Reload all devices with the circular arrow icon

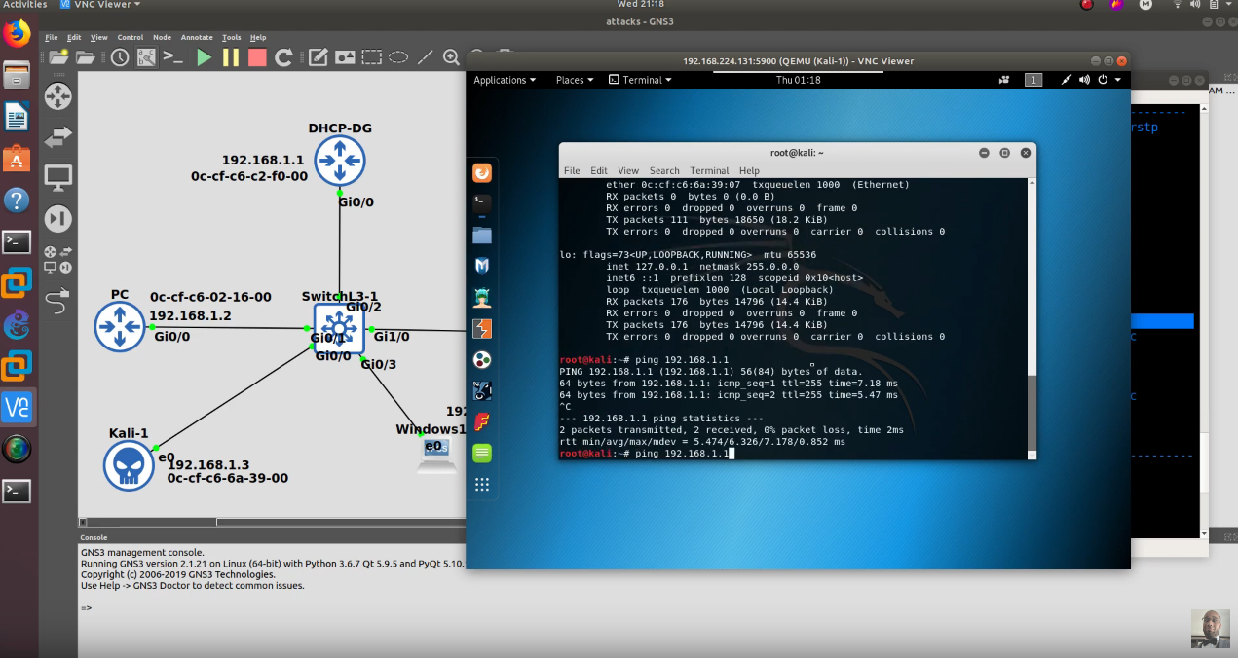tap(283, 56)
